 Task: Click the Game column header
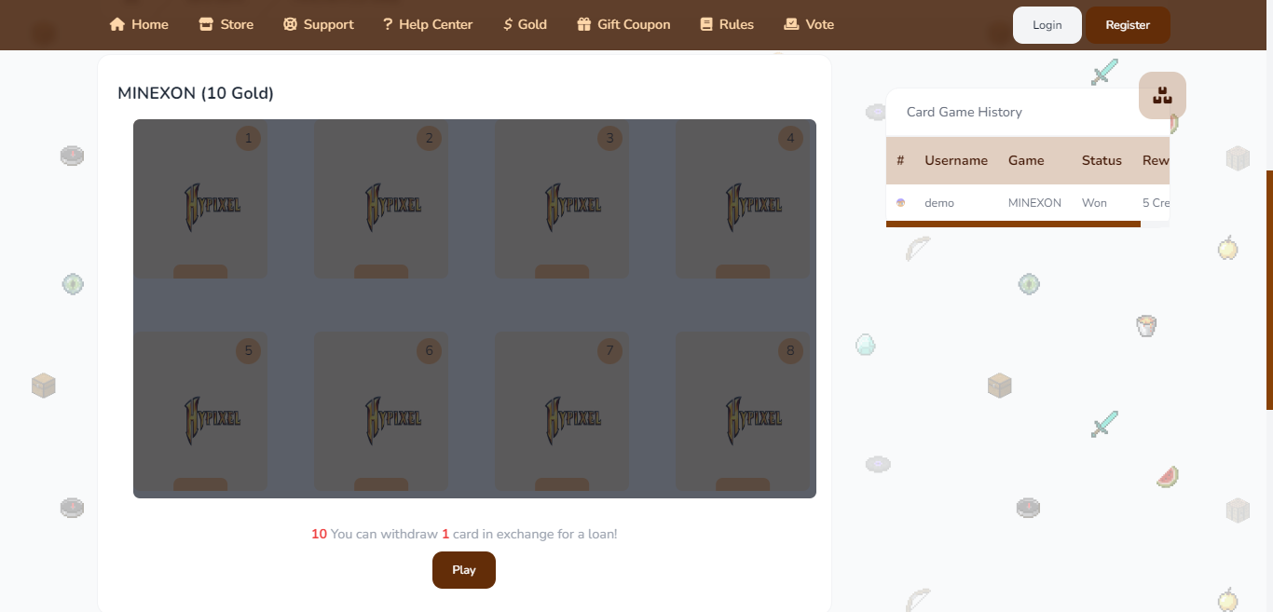click(x=1026, y=160)
